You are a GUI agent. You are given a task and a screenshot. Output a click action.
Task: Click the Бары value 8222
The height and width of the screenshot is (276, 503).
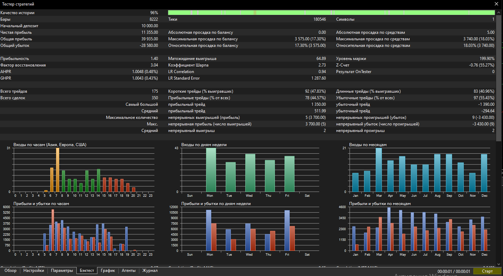[x=154, y=19]
